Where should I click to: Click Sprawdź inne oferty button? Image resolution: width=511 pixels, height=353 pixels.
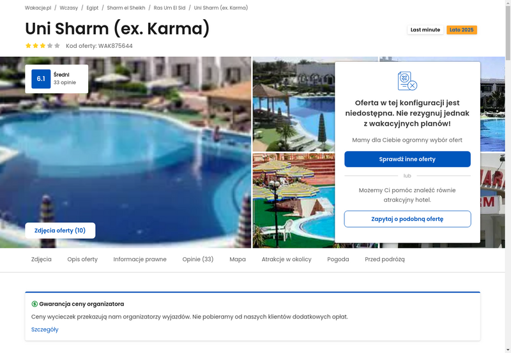pyautogui.click(x=408, y=159)
